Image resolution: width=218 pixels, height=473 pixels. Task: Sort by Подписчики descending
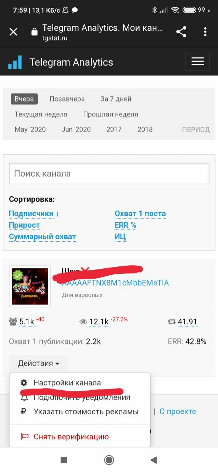34,214
